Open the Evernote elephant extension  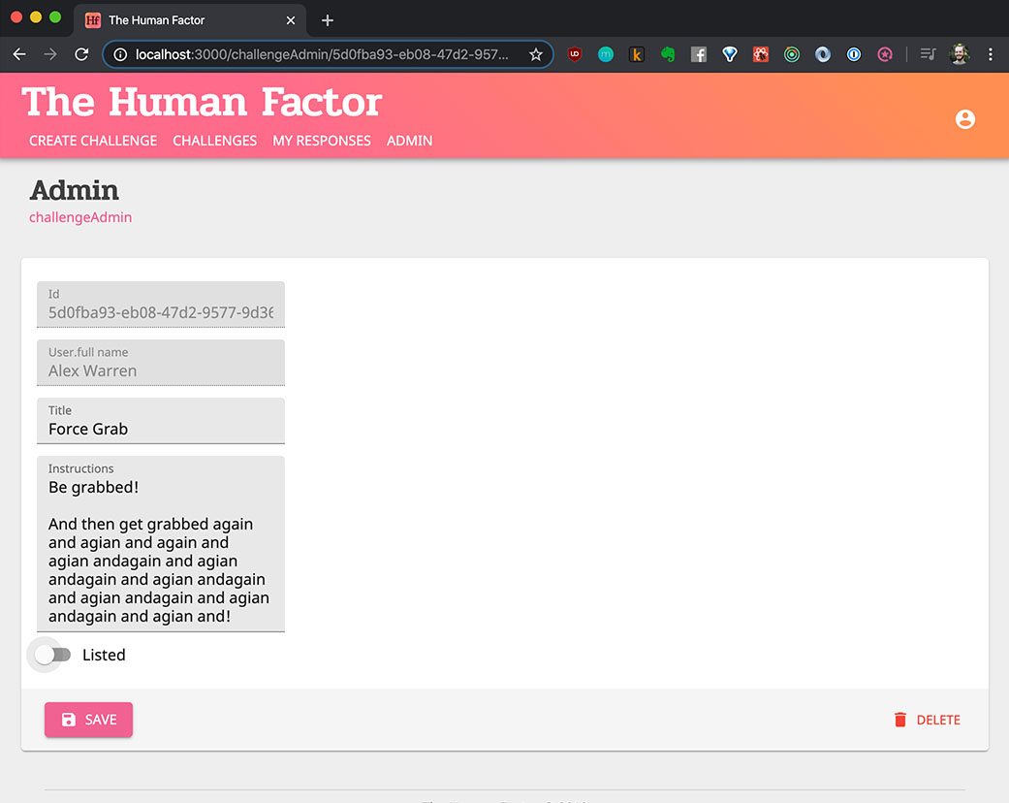click(x=668, y=54)
